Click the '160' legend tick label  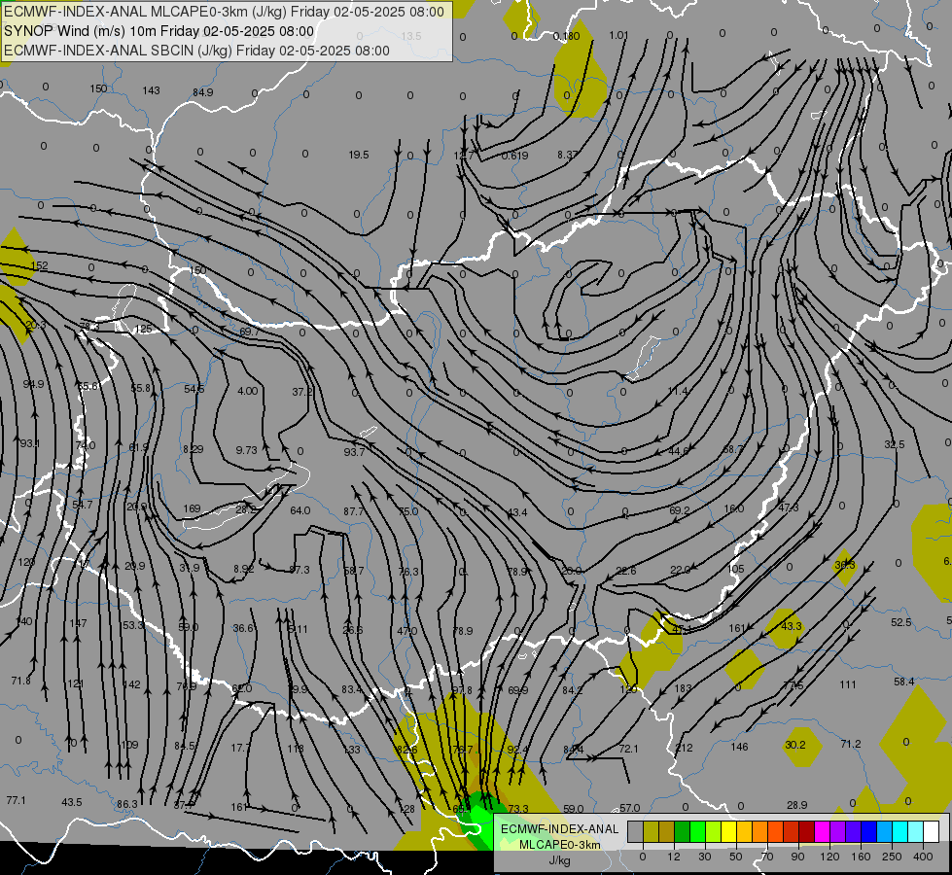[861, 857]
